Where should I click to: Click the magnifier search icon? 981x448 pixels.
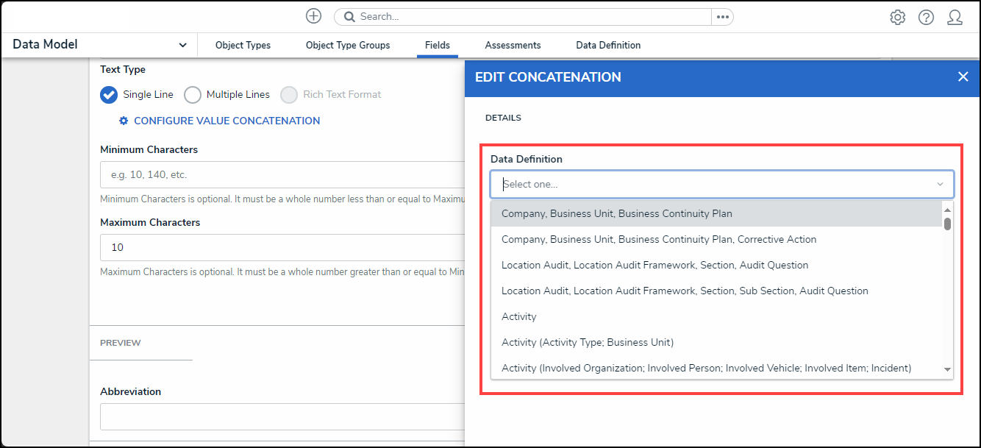pos(349,17)
